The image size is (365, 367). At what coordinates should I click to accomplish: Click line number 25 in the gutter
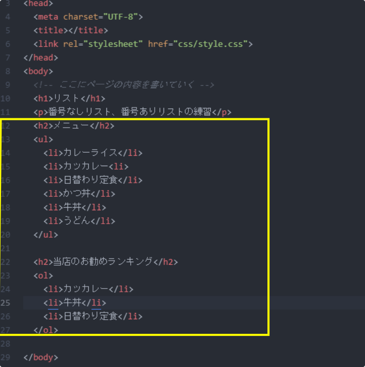click(x=5, y=303)
